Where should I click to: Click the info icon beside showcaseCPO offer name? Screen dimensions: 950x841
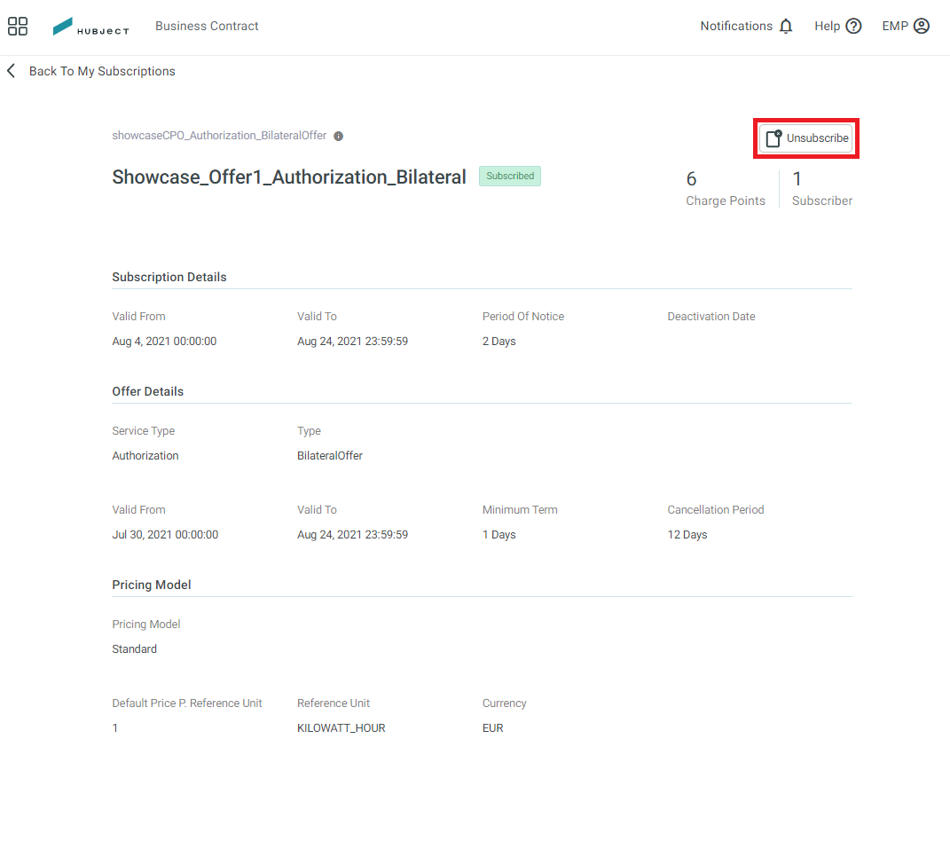click(x=339, y=137)
